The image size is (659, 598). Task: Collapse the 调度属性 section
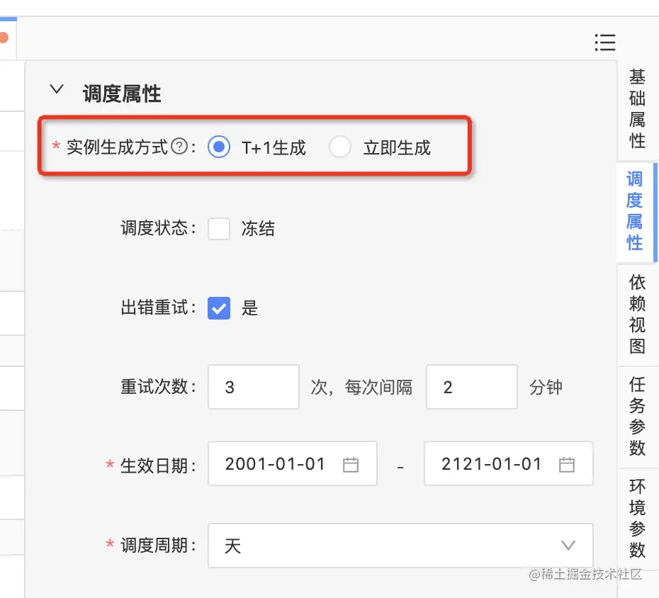click(57, 89)
